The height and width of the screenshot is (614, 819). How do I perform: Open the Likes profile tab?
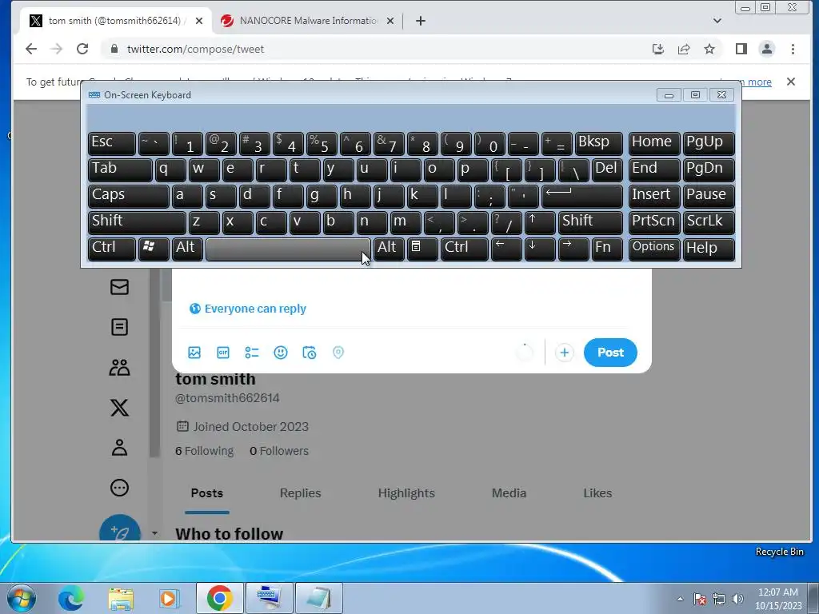pyautogui.click(x=597, y=492)
